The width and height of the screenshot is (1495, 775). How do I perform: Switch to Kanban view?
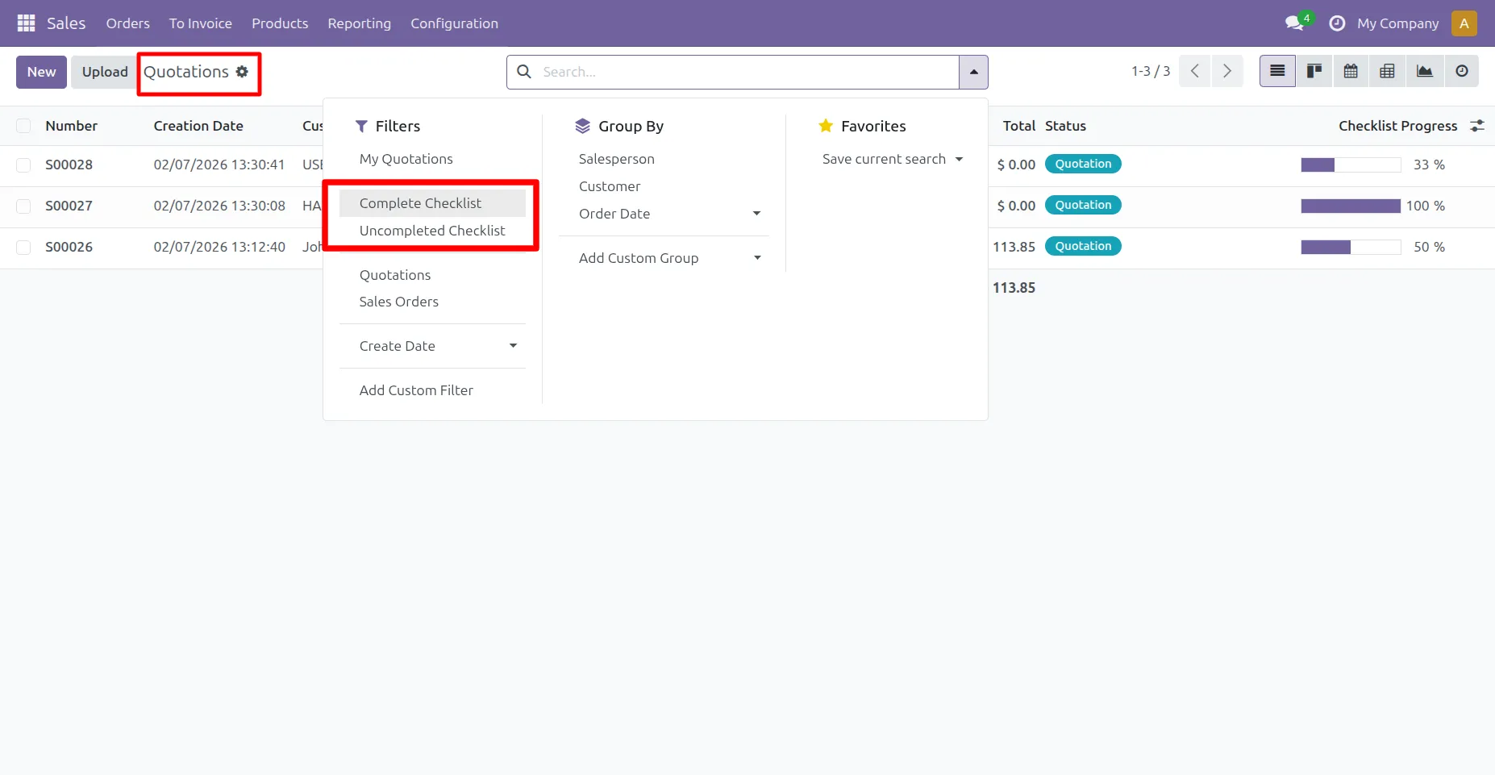tap(1314, 72)
